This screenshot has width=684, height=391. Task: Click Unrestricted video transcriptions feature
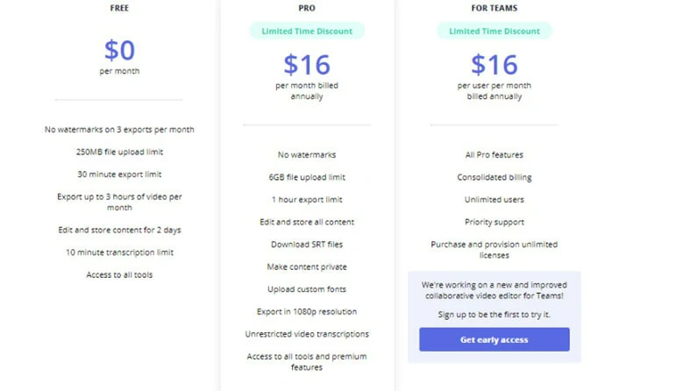[307, 334]
